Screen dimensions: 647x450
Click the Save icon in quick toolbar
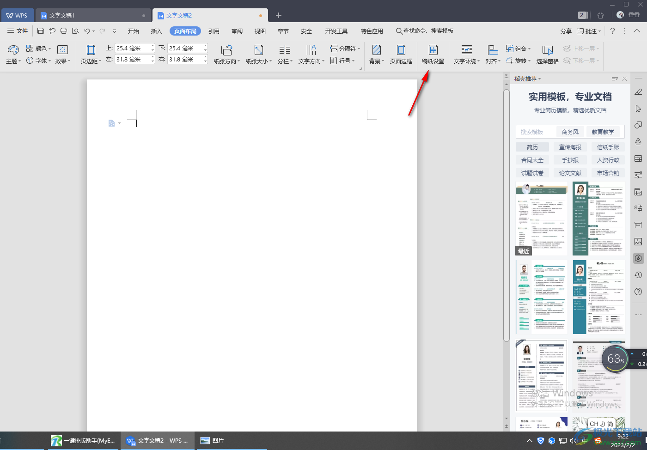pyautogui.click(x=41, y=31)
